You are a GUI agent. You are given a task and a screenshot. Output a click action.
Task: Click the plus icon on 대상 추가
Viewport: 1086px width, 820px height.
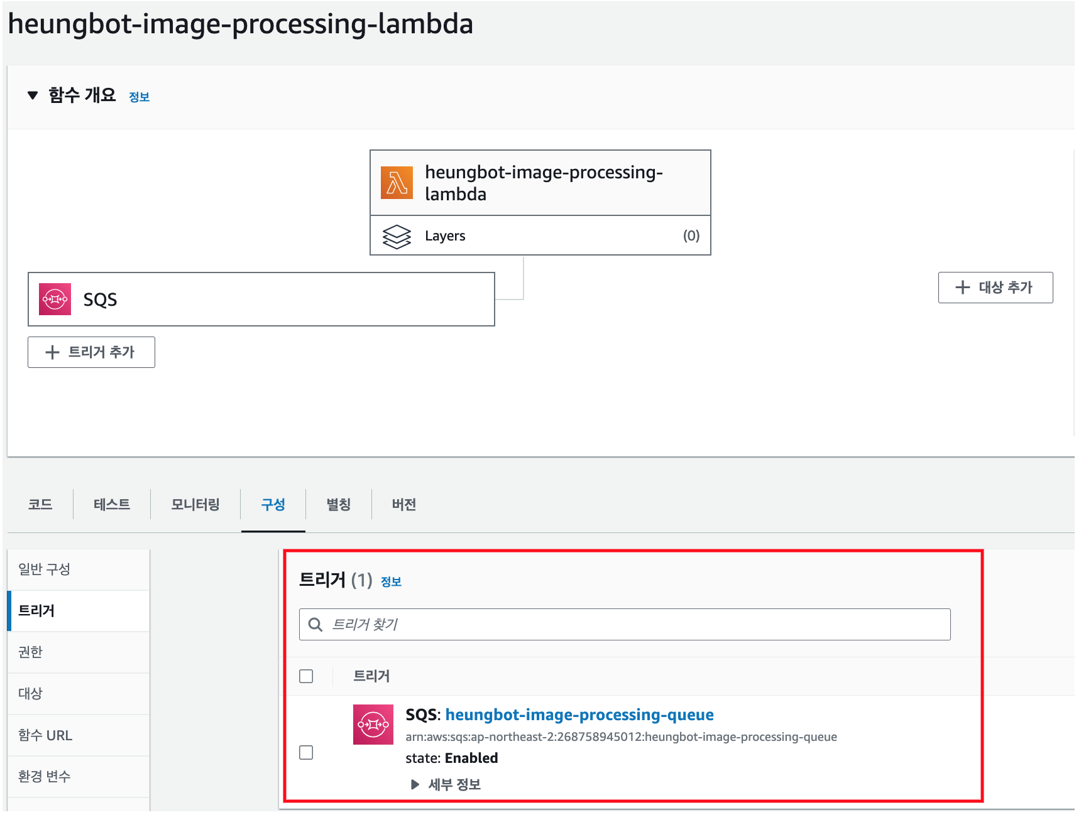pos(962,288)
